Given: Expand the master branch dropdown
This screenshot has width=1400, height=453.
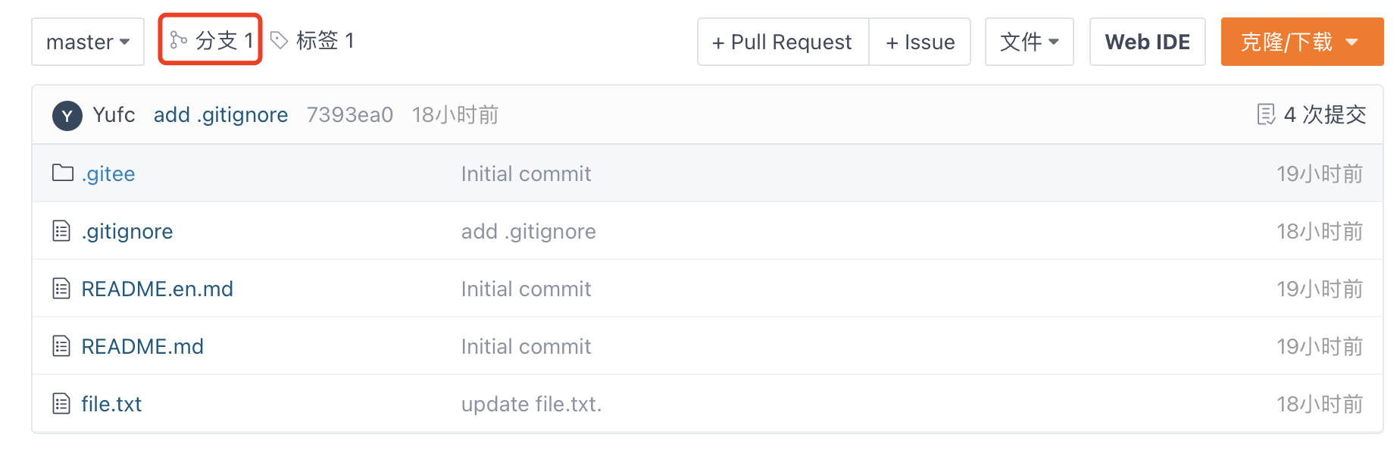Looking at the screenshot, I should point(88,42).
